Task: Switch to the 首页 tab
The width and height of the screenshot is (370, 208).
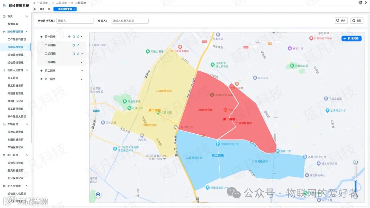Action: (42, 9)
